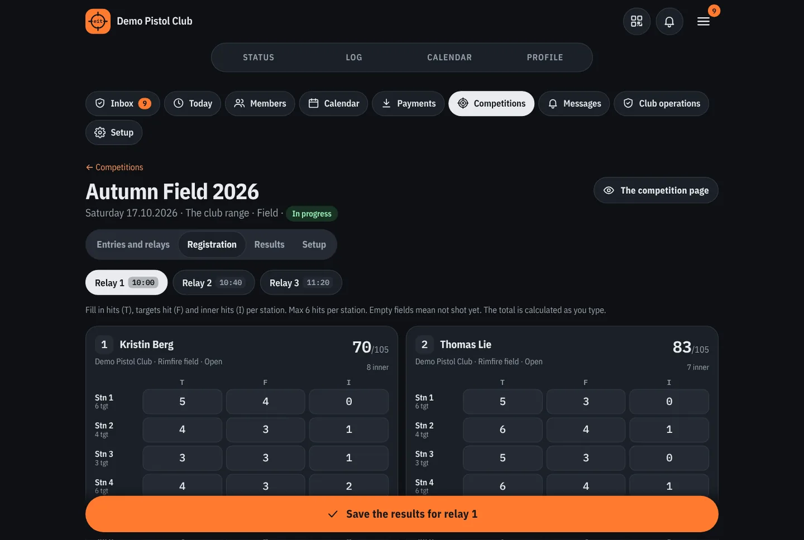Open the Members section
The height and width of the screenshot is (540, 804).
[x=260, y=103]
